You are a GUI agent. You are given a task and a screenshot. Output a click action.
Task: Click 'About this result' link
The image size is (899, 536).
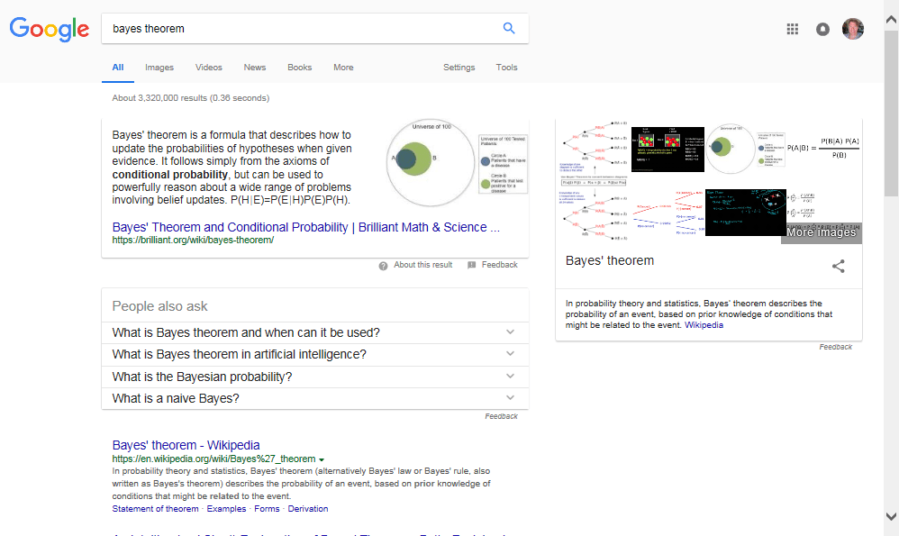(x=423, y=265)
